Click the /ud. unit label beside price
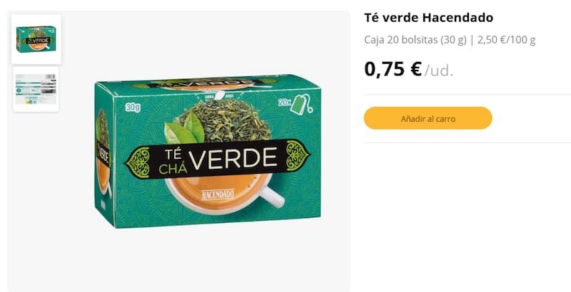This screenshot has width=571, height=292. [439, 71]
